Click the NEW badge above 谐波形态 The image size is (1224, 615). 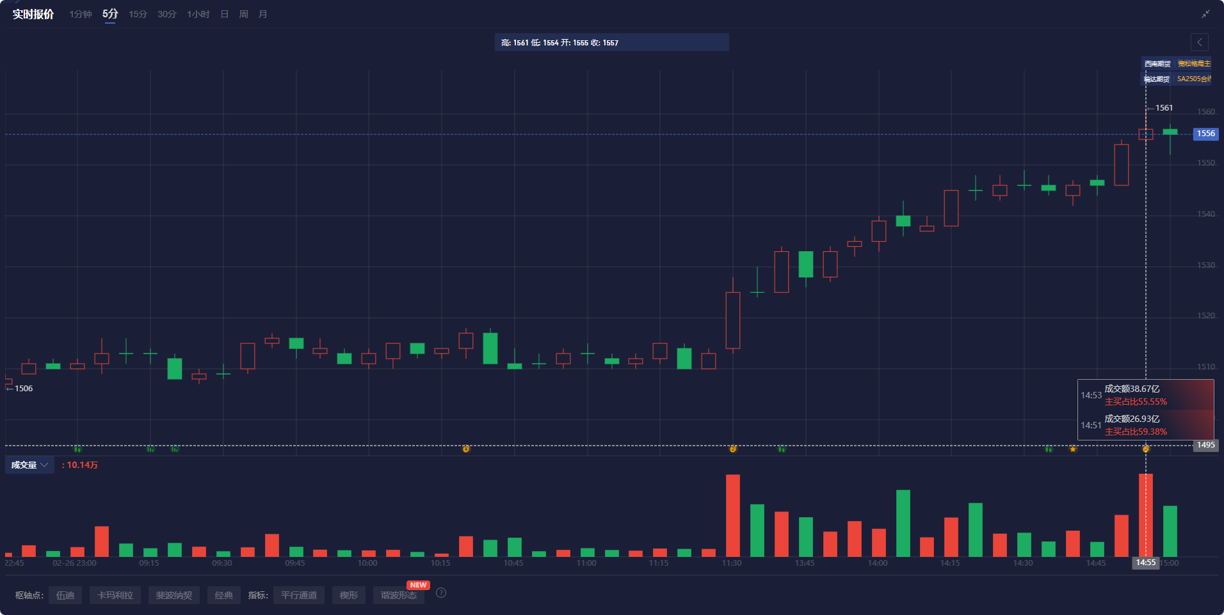point(417,584)
